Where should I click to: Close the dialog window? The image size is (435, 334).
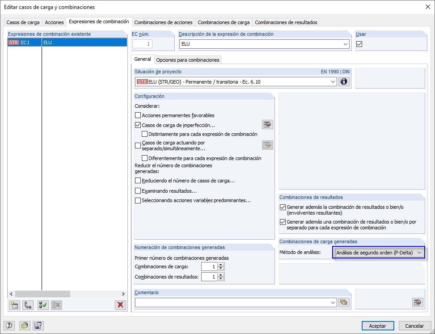pos(428,7)
